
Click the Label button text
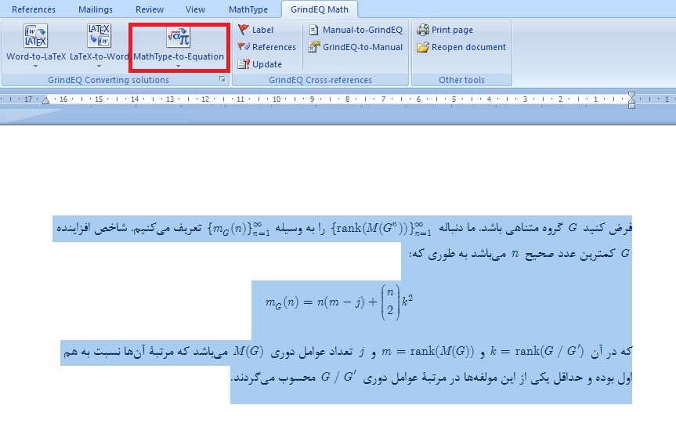262,30
